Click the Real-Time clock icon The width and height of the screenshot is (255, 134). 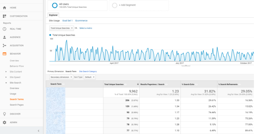pyautogui.click(x=5, y=29)
